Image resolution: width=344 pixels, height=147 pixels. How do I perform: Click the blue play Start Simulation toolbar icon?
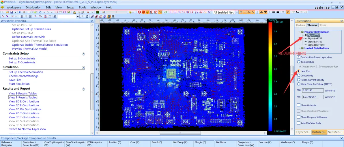20,12
